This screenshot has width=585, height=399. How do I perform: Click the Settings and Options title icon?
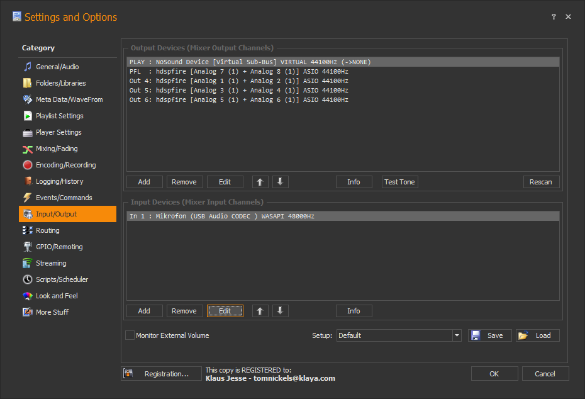tap(17, 16)
